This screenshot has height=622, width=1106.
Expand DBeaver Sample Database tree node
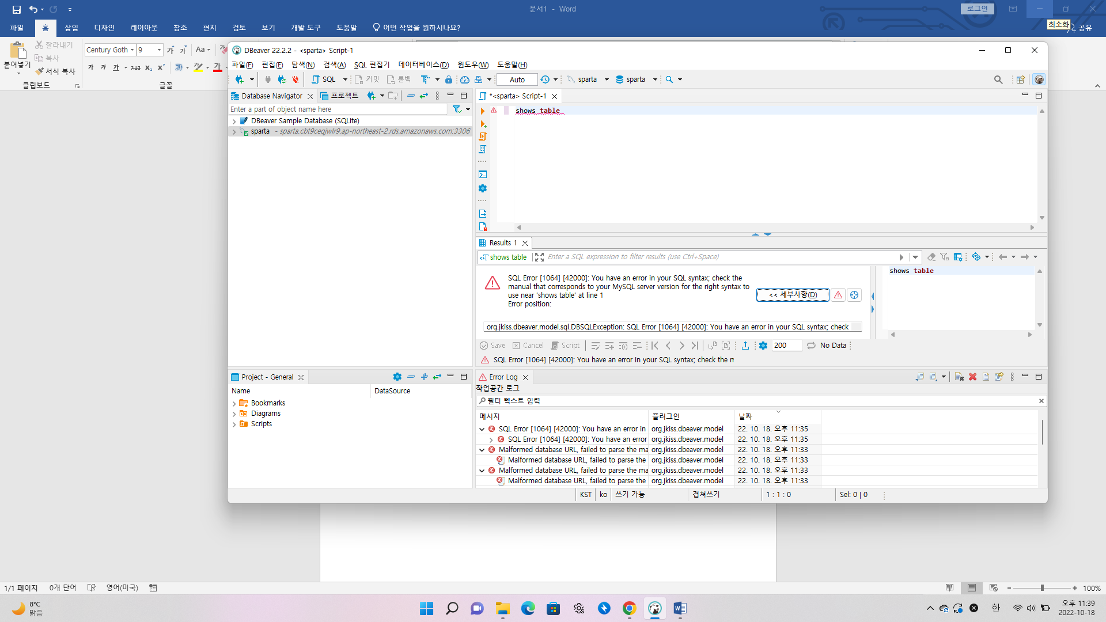click(234, 122)
